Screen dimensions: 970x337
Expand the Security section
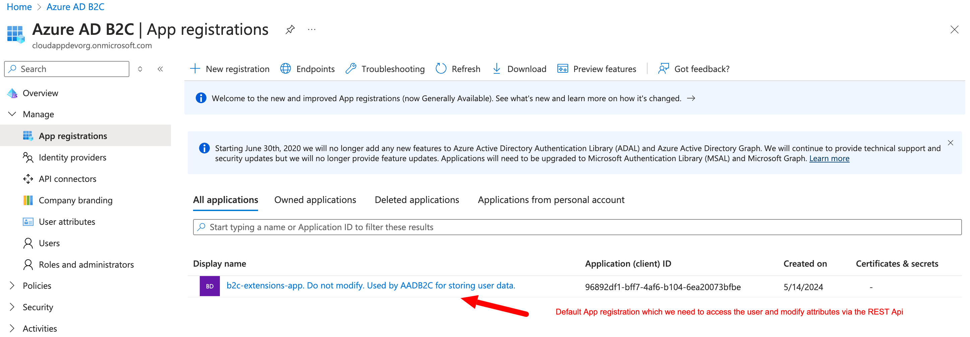(x=12, y=307)
